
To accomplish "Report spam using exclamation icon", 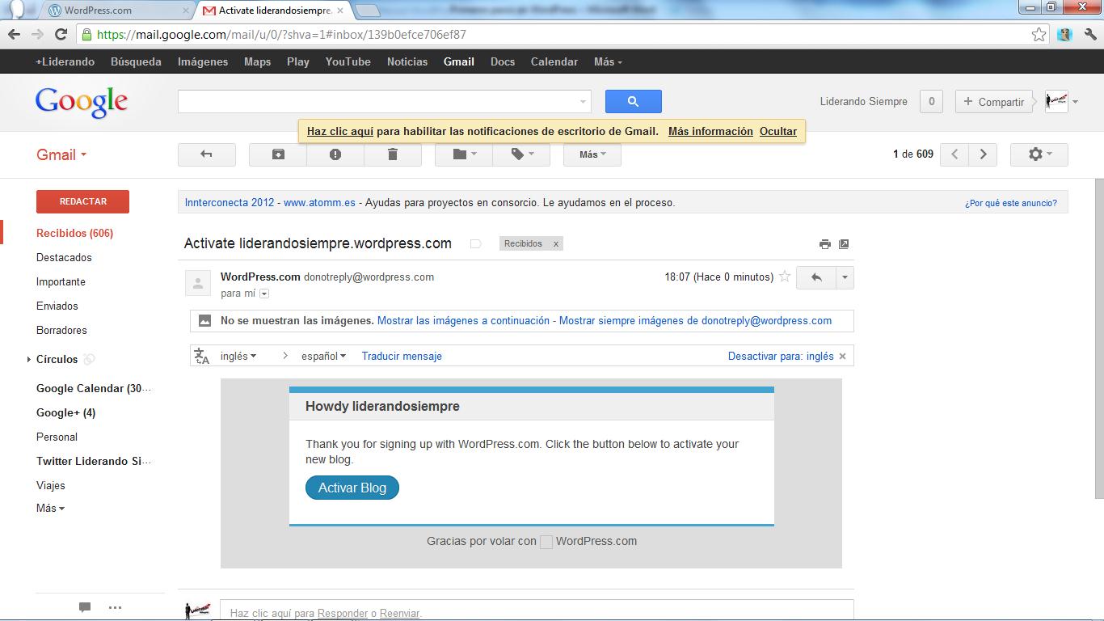I will click(335, 154).
